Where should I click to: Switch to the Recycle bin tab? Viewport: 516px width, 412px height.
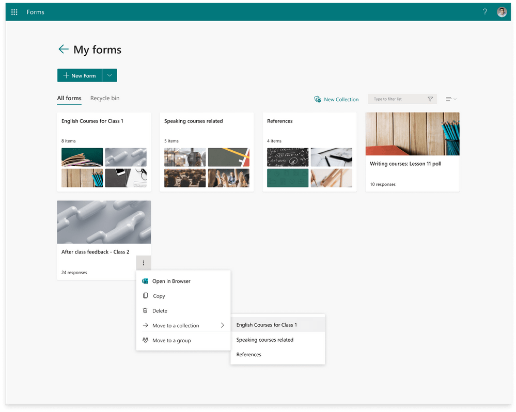[104, 98]
